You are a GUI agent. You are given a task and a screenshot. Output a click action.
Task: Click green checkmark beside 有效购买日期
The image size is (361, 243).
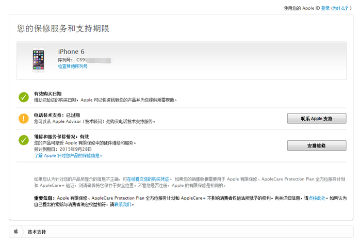[24, 97]
